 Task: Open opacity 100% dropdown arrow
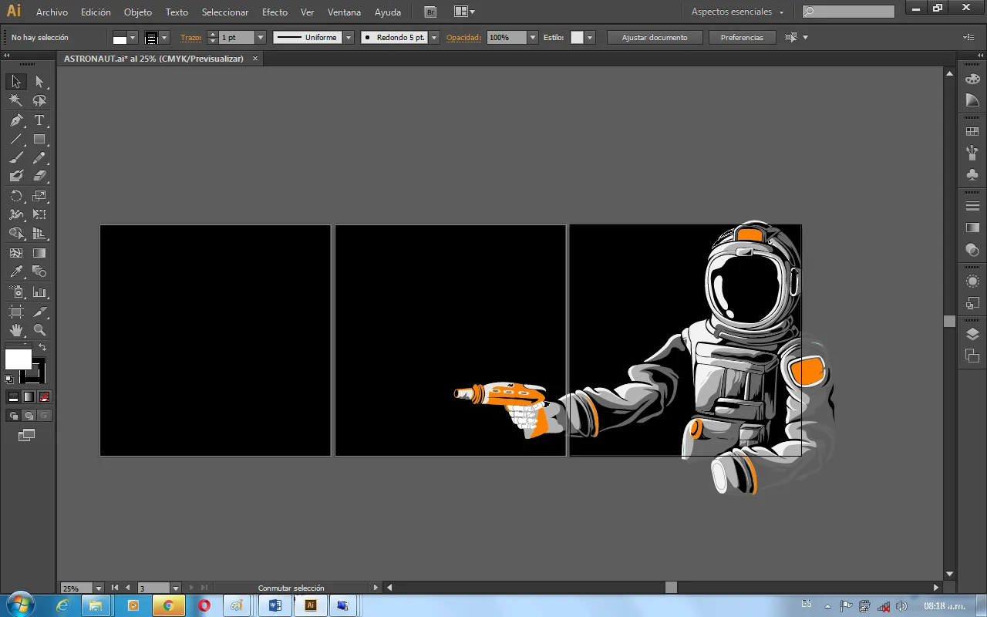click(x=532, y=38)
